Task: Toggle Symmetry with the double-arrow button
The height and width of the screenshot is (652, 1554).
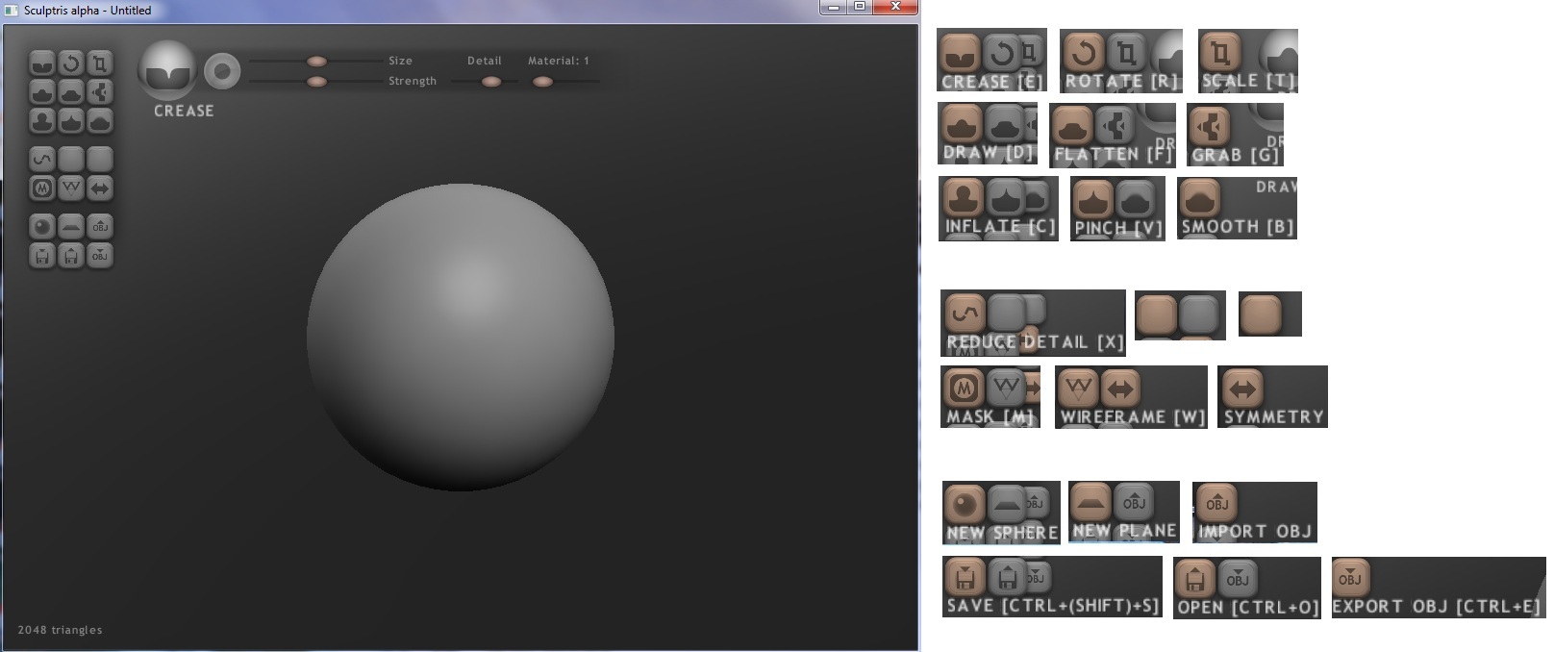Action: pos(100,188)
